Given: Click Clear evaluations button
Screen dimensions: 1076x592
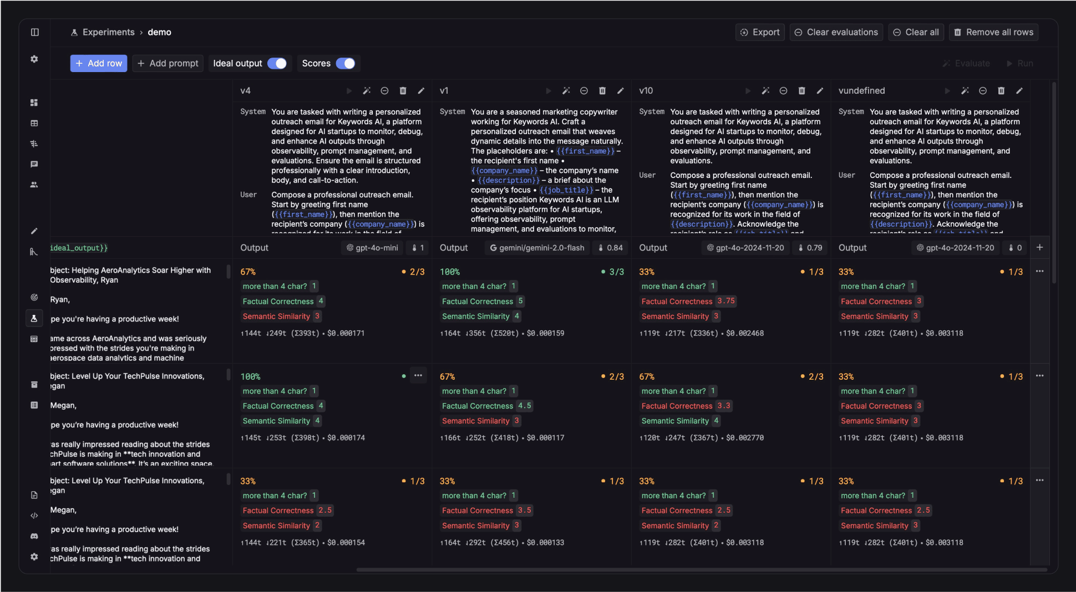Looking at the screenshot, I should 836,32.
